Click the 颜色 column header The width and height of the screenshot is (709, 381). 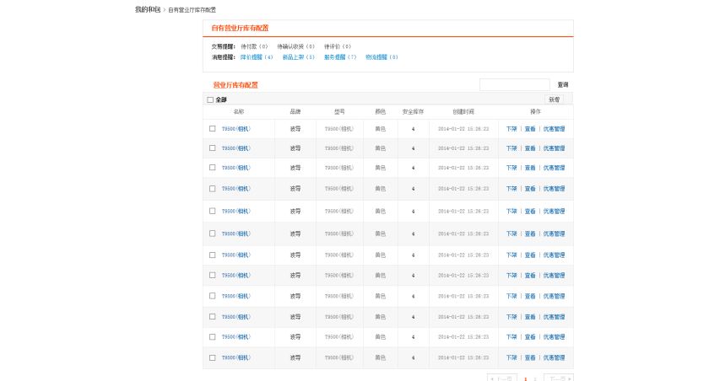pos(381,111)
